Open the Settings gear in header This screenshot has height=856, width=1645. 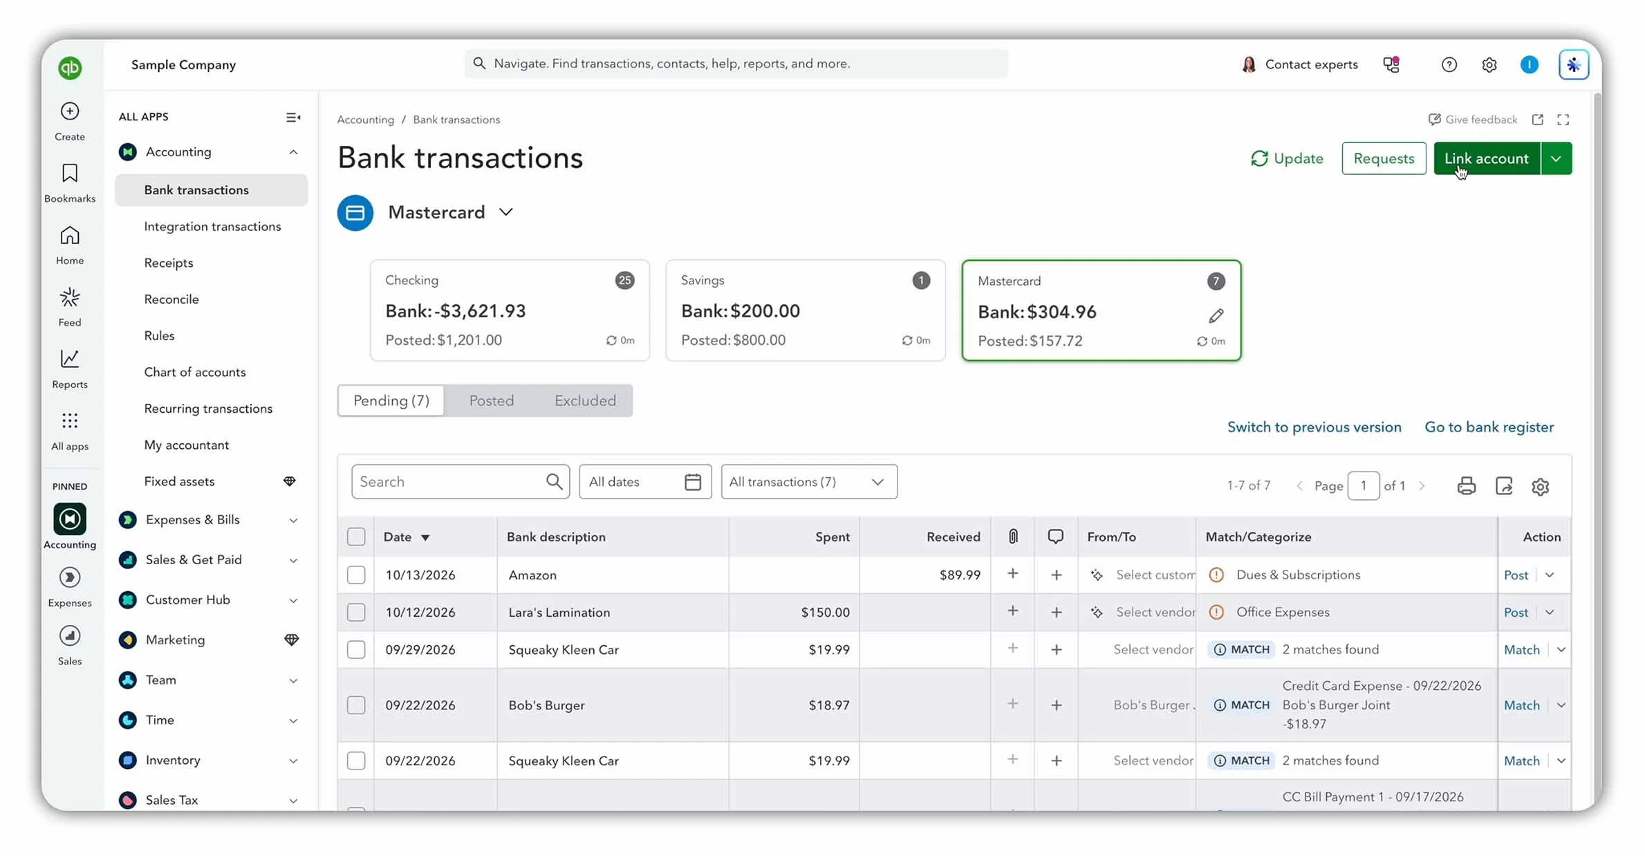tap(1489, 64)
